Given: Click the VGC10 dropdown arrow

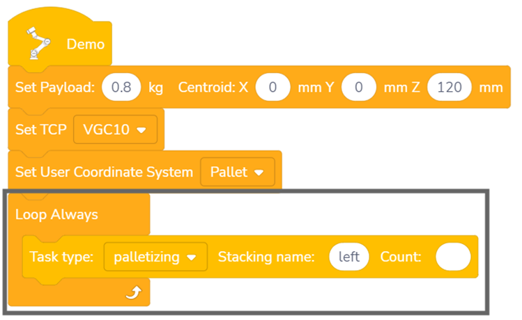Looking at the screenshot, I should [x=141, y=130].
